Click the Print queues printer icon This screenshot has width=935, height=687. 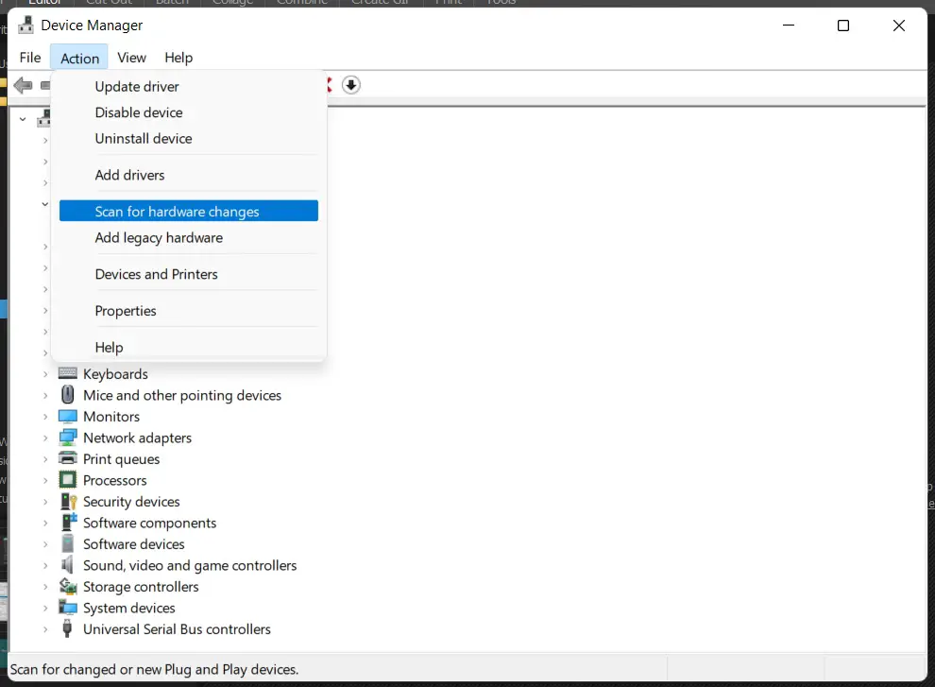click(x=67, y=458)
